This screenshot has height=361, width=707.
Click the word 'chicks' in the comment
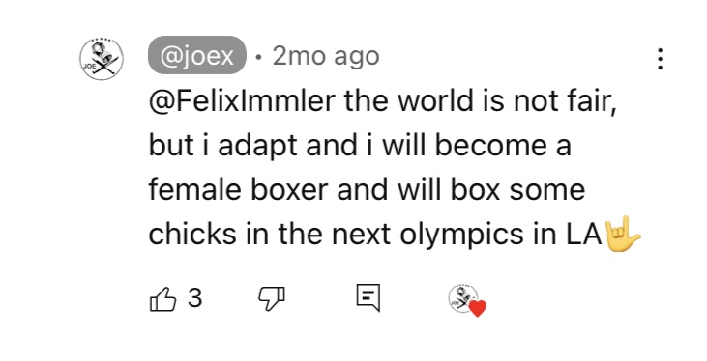coord(192,234)
